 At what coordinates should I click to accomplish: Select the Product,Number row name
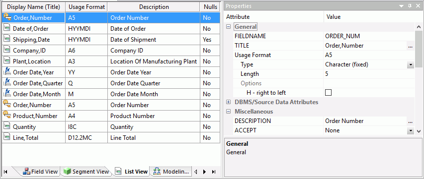point(35,116)
